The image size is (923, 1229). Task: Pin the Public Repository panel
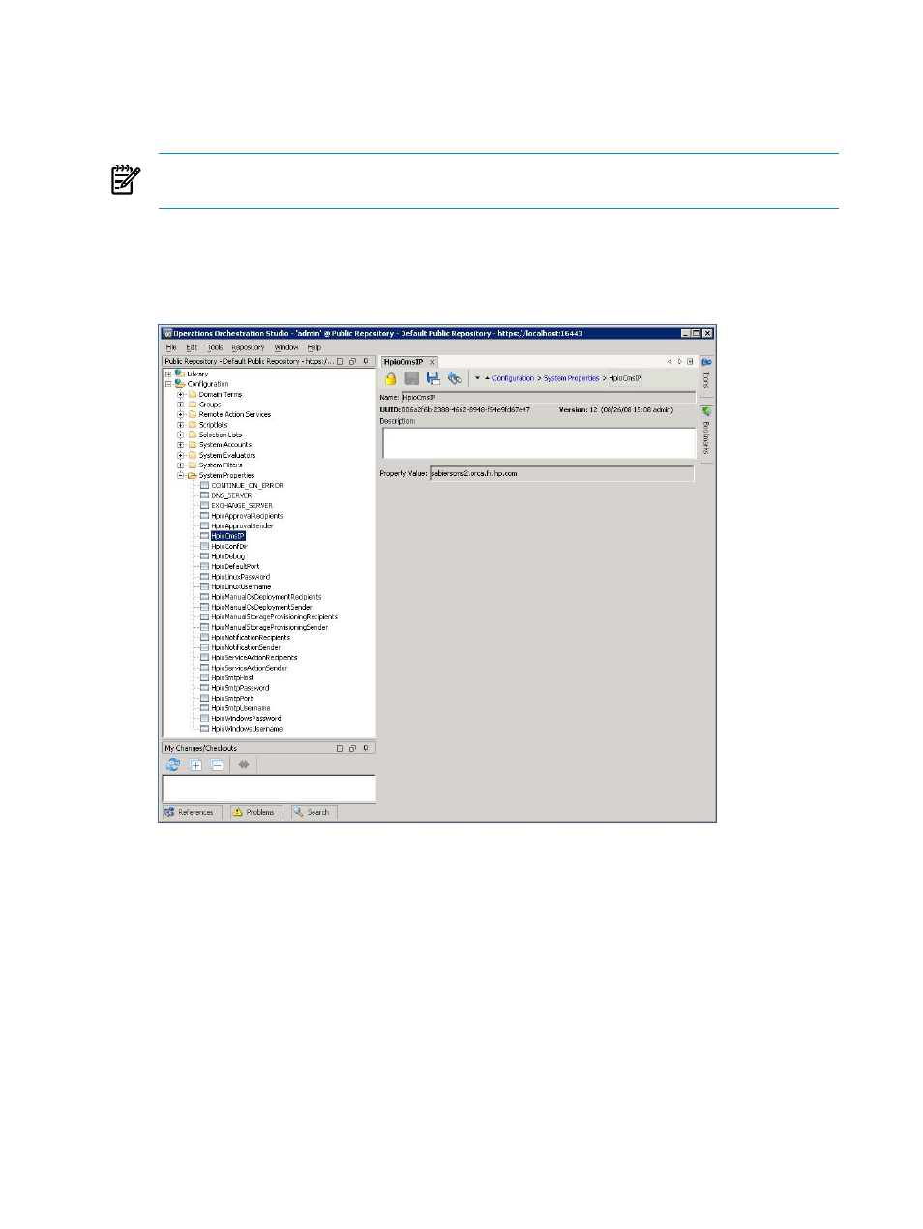pos(366,362)
